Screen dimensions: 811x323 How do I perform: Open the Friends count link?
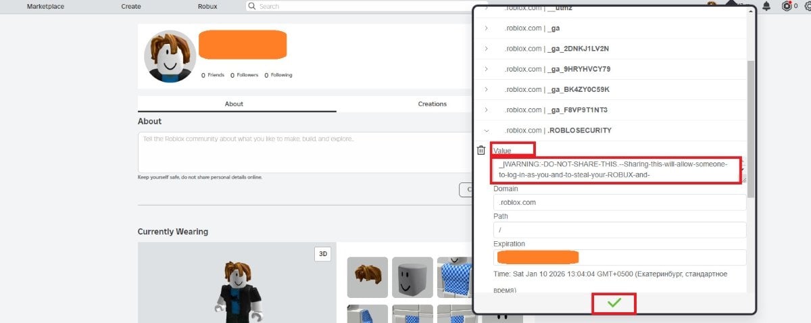(213, 75)
